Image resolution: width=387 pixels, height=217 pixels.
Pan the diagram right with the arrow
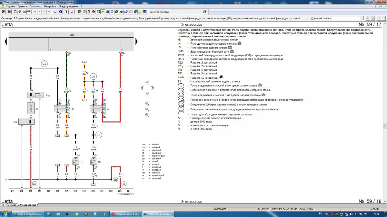[153, 88]
